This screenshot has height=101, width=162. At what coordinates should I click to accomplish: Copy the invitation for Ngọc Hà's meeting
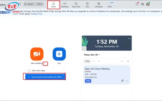point(122,81)
